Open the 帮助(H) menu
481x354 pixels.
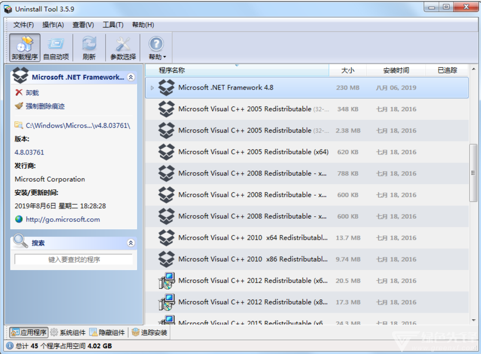(143, 25)
